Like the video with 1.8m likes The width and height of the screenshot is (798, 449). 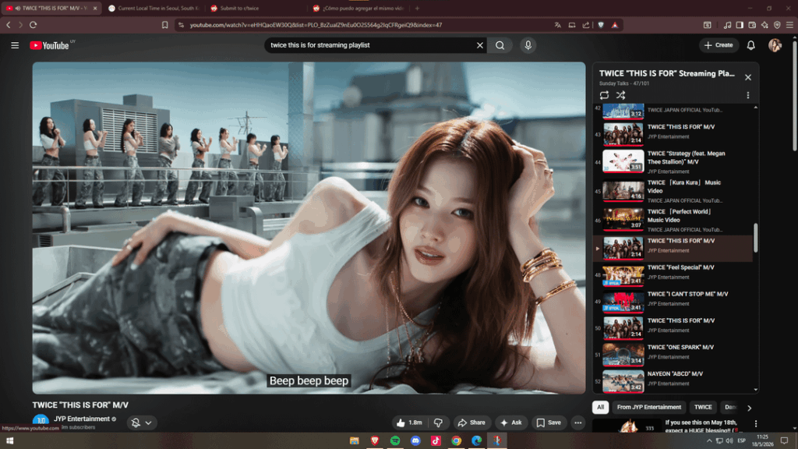tap(410, 422)
